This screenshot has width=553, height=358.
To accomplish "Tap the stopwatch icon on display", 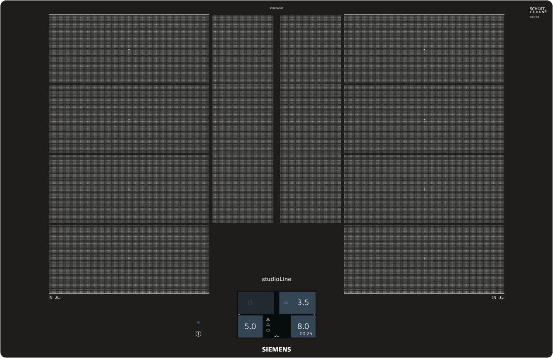I will point(268,330).
